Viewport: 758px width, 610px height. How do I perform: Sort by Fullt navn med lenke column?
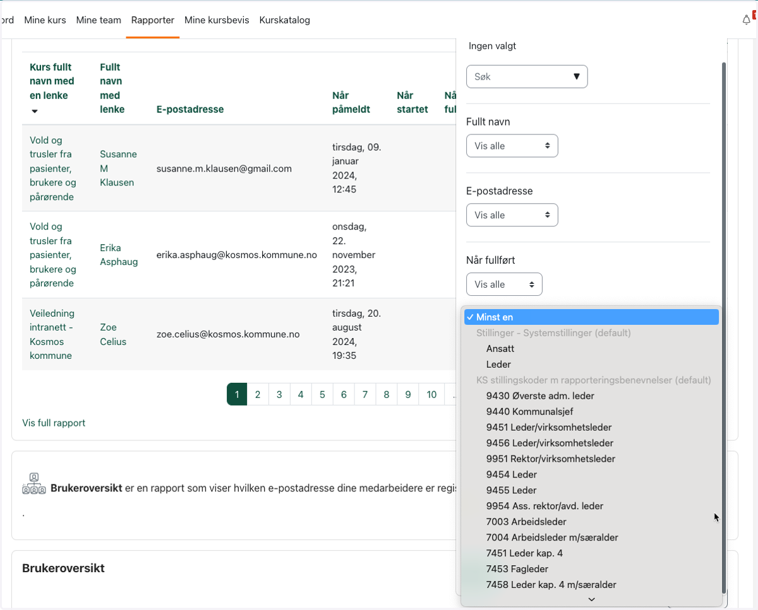[x=112, y=88]
